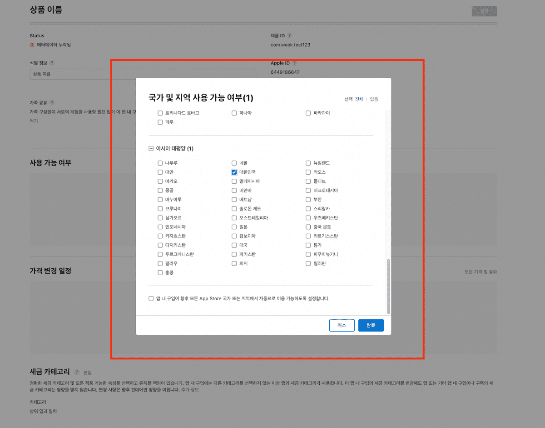This screenshot has height=428, width=545.
Task: Tick the 중국 본토 checkbox
Action: pyautogui.click(x=308, y=227)
